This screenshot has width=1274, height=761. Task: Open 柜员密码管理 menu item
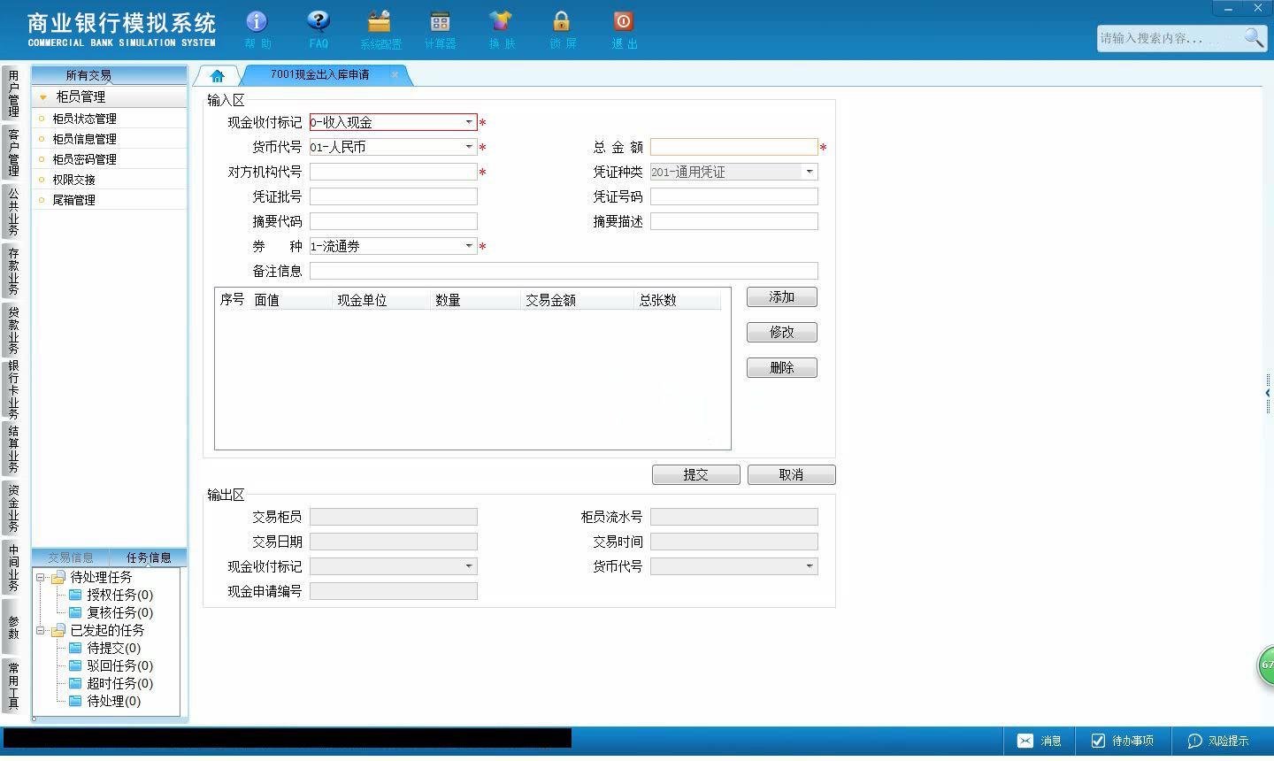coord(110,159)
